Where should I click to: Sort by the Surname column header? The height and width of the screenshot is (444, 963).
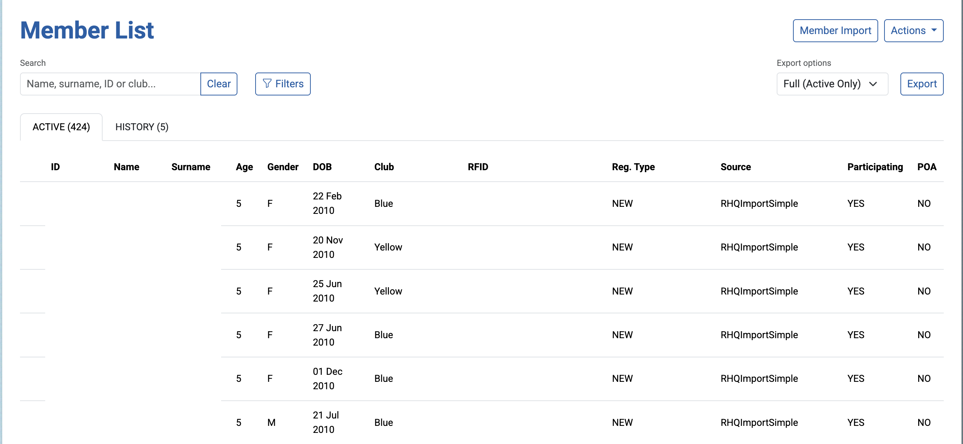click(191, 167)
